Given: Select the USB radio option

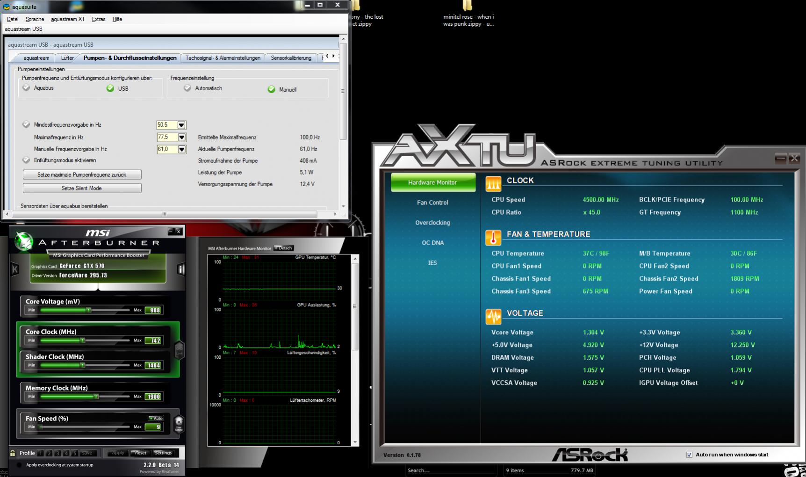Looking at the screenshot, I should click(110, 88).
